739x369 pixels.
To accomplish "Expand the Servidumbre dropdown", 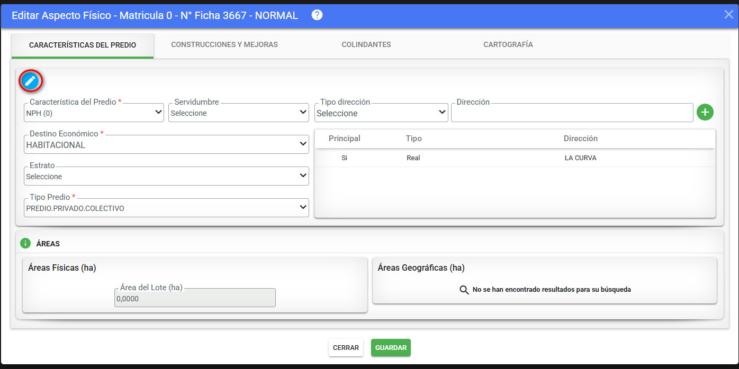I will point(239,113).
